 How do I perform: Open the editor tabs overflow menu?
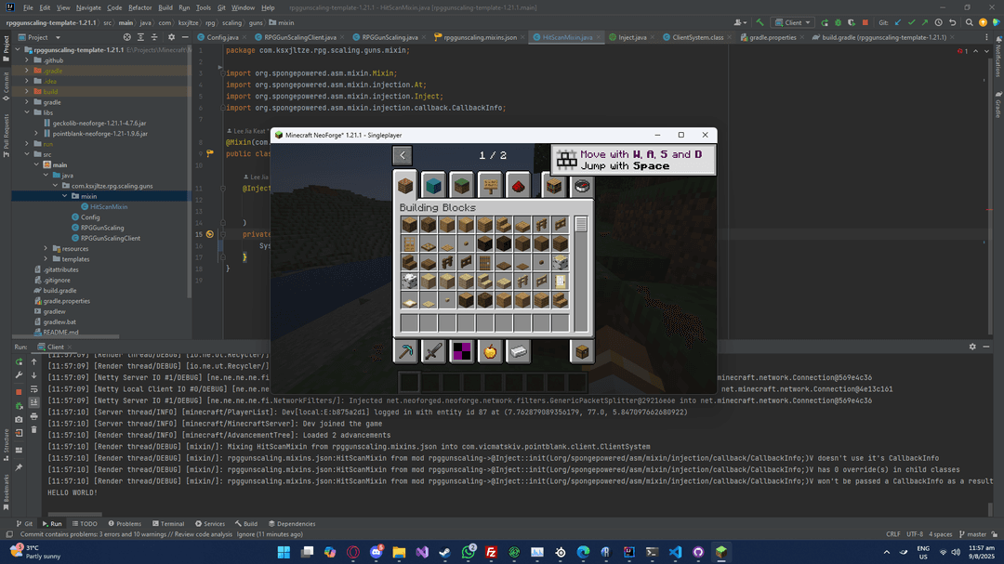986,37
